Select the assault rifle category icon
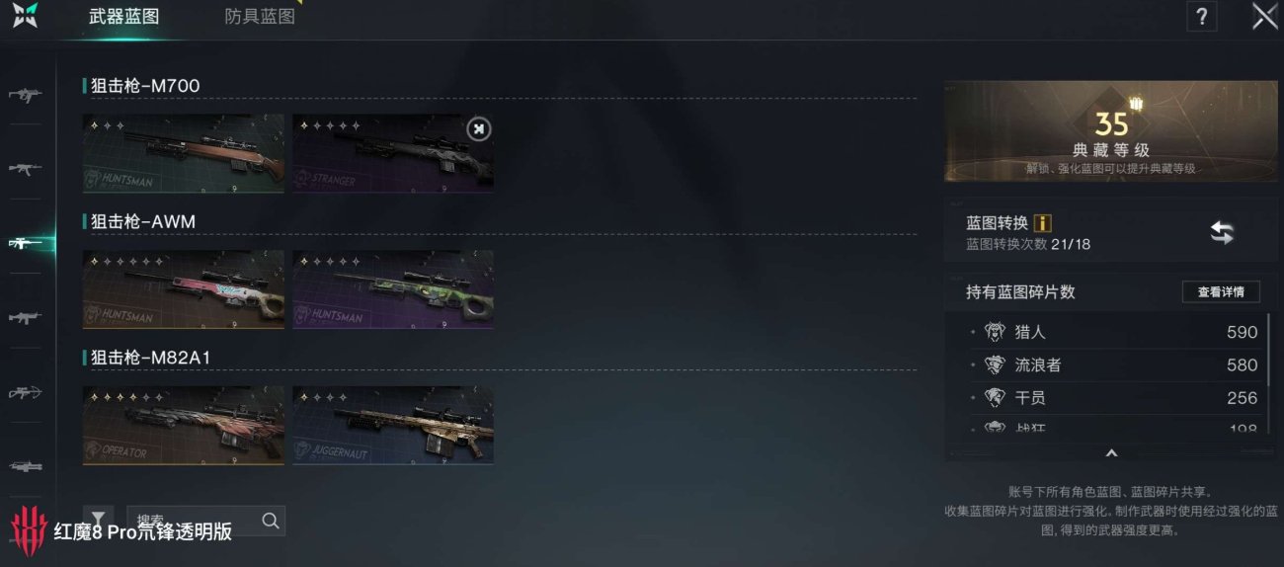The height and width of the screenshot is (567, 1284). coord(25,169)
